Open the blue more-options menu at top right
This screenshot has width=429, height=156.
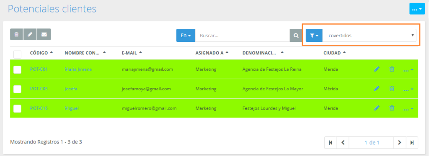pos(417,9)
